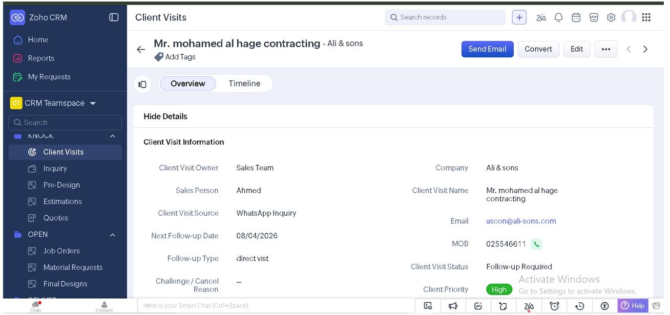Open the Inquiry module
This screenshot has height=315, width=670.
point(55,169)
